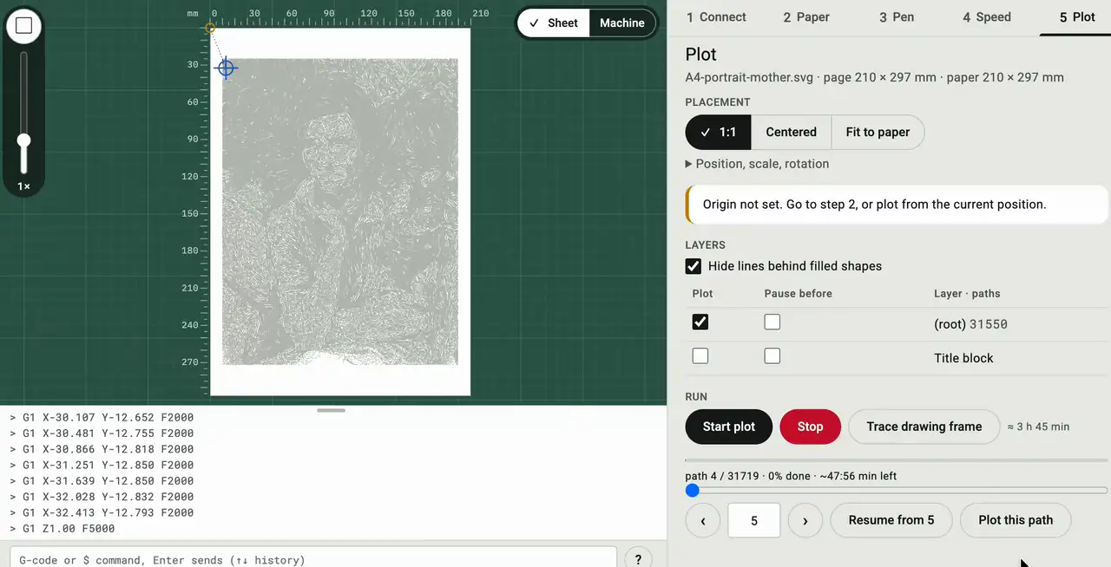Click the 'G1 X-30.107 Y-12.652 F2000' log line
The width and height of the screenshot is (1111, 567).
coord(102,417)
